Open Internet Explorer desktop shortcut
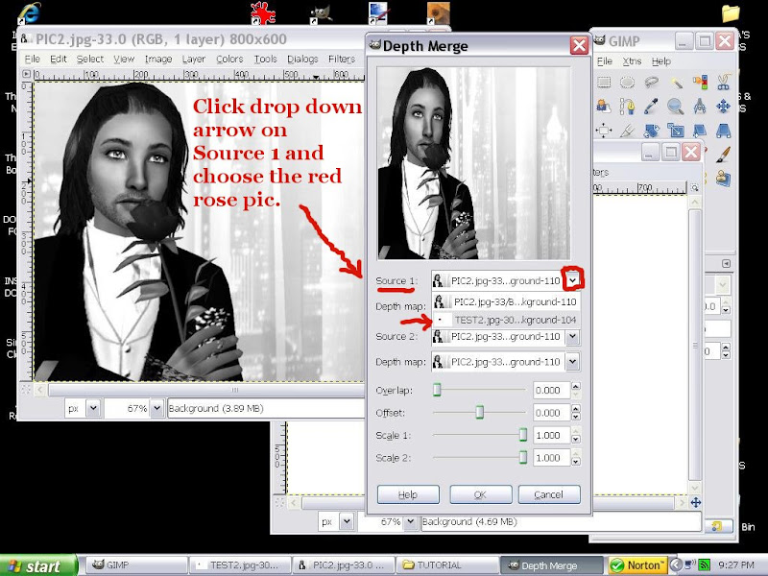The image size is (768, 576). point(30,12)
